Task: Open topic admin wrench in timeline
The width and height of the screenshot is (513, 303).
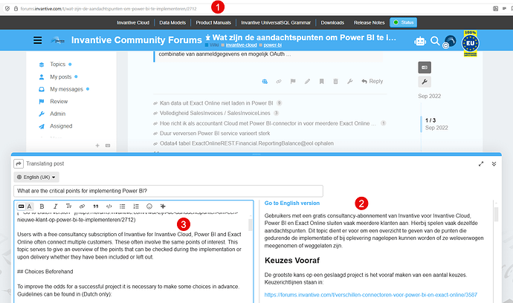Action: [x=425, y=82]
